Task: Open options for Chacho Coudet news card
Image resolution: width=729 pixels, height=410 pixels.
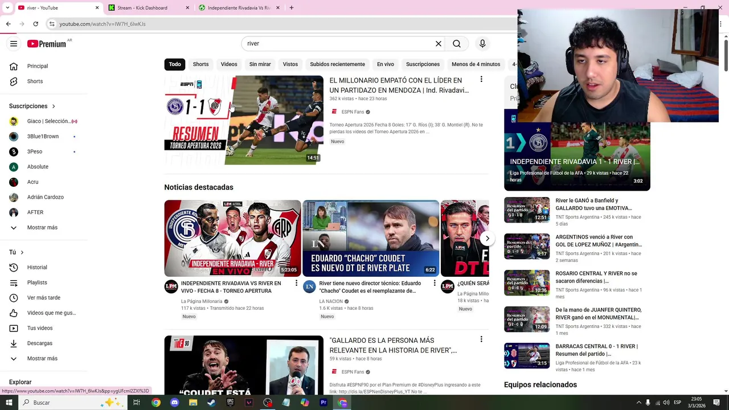Action: [x=434, y=283]
